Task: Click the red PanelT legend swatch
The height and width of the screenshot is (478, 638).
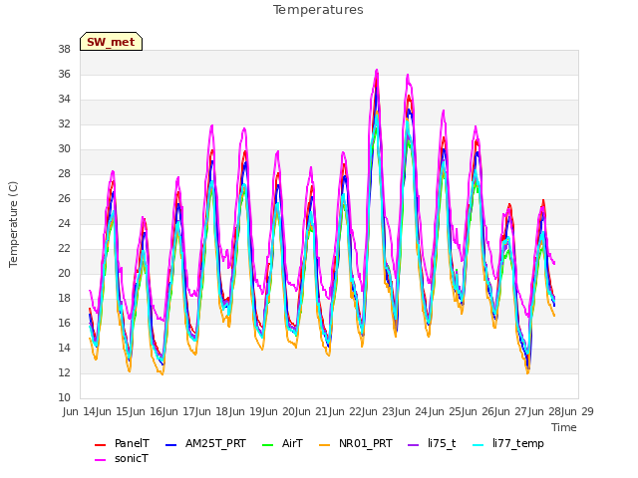Action: point(100,445)
